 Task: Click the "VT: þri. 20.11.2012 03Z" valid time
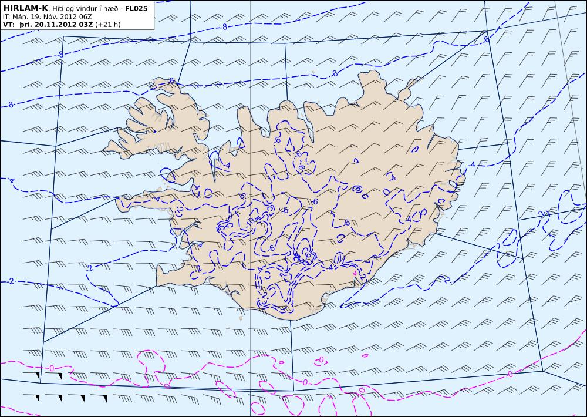pos(48,25)
